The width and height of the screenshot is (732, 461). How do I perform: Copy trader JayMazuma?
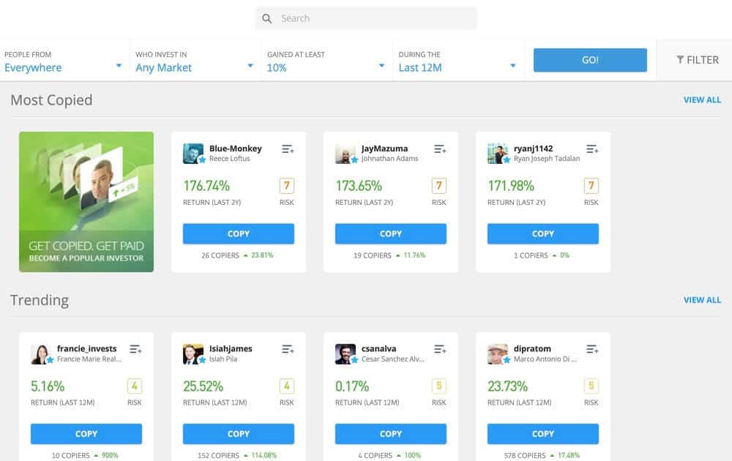point(391,233)
